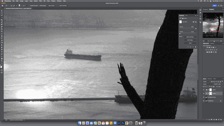The image size is (224, 126).
Task: Select the Type tool
Action: pyautogui.click(x=2, y=52)
